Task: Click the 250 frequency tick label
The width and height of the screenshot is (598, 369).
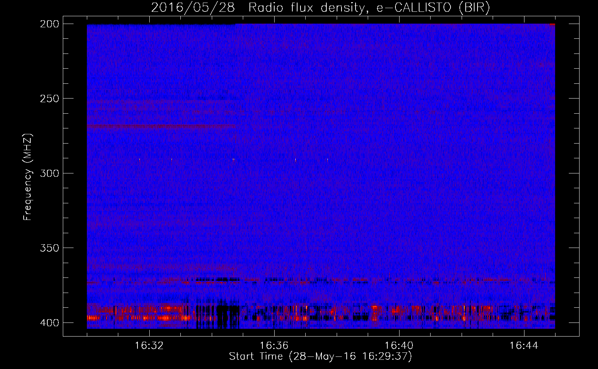Action: pyautogui.click(x=49, y=99)
